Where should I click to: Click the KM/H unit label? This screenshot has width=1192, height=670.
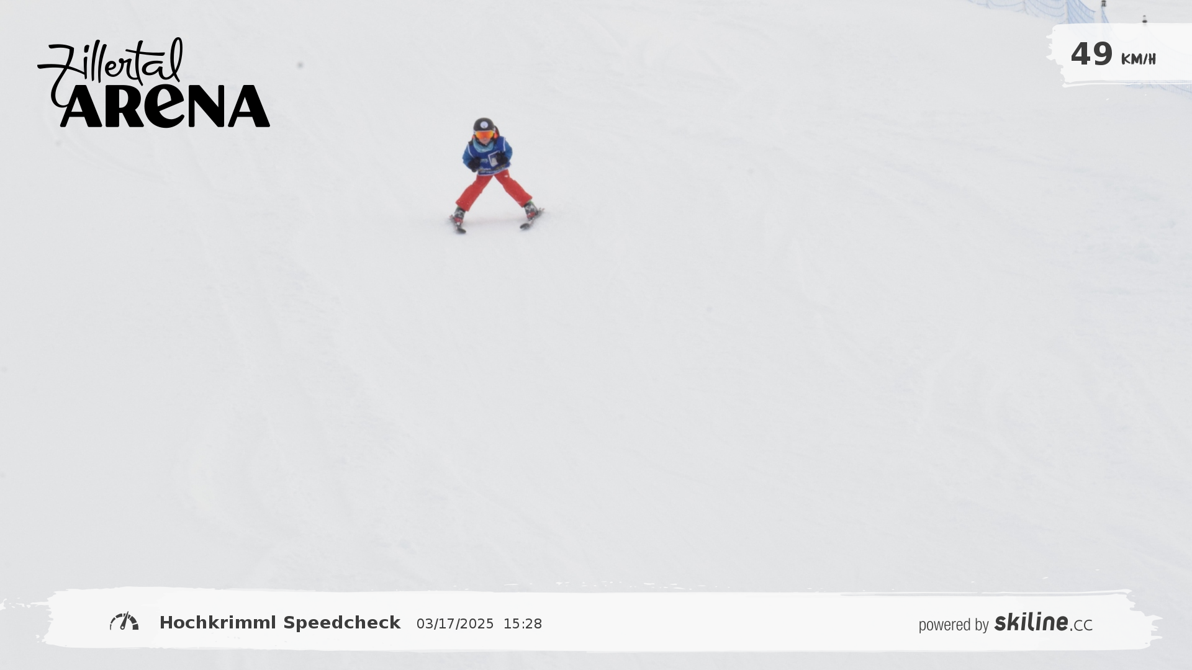pos(1138,60)
